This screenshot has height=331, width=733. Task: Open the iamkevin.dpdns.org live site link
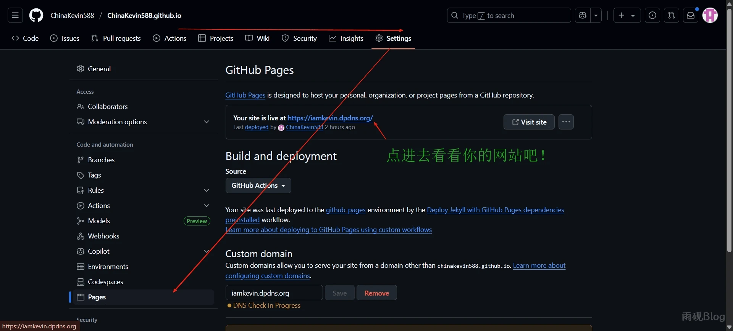[330, 118]
